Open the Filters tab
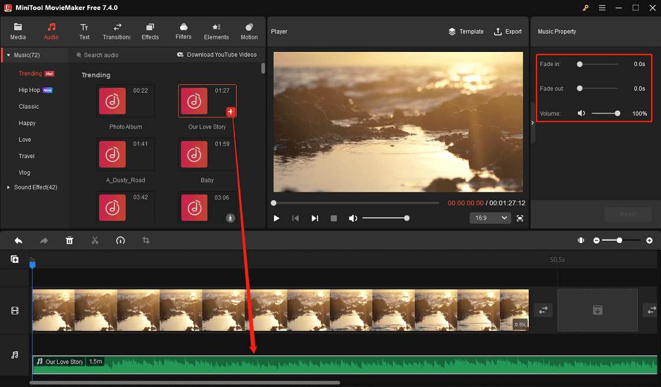The height and width of the screenshot is (387, 661). point(184,32)
